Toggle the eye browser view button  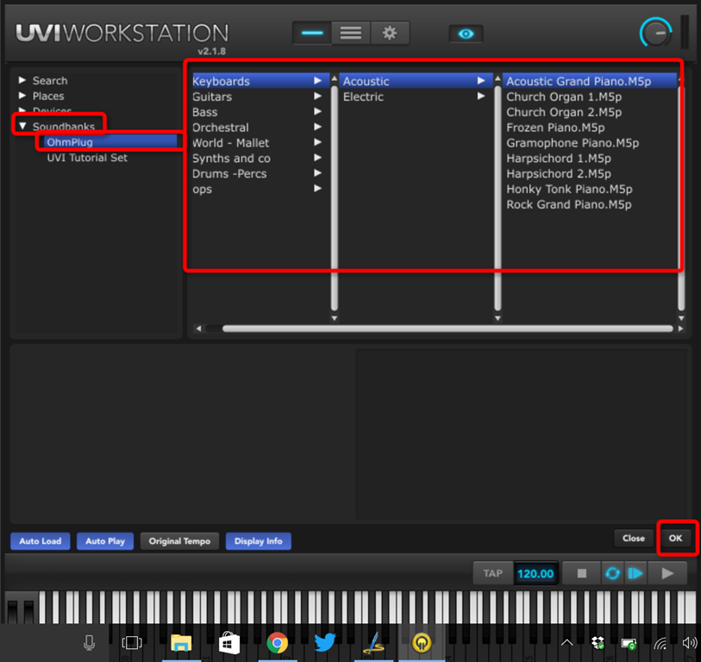pyautogui.click(x=466, y=34)
